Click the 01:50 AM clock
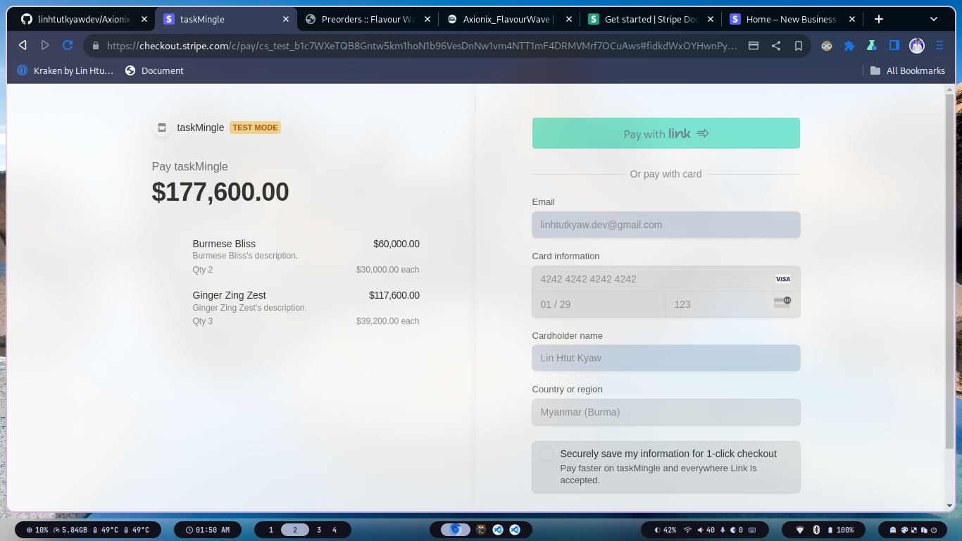 208,530
